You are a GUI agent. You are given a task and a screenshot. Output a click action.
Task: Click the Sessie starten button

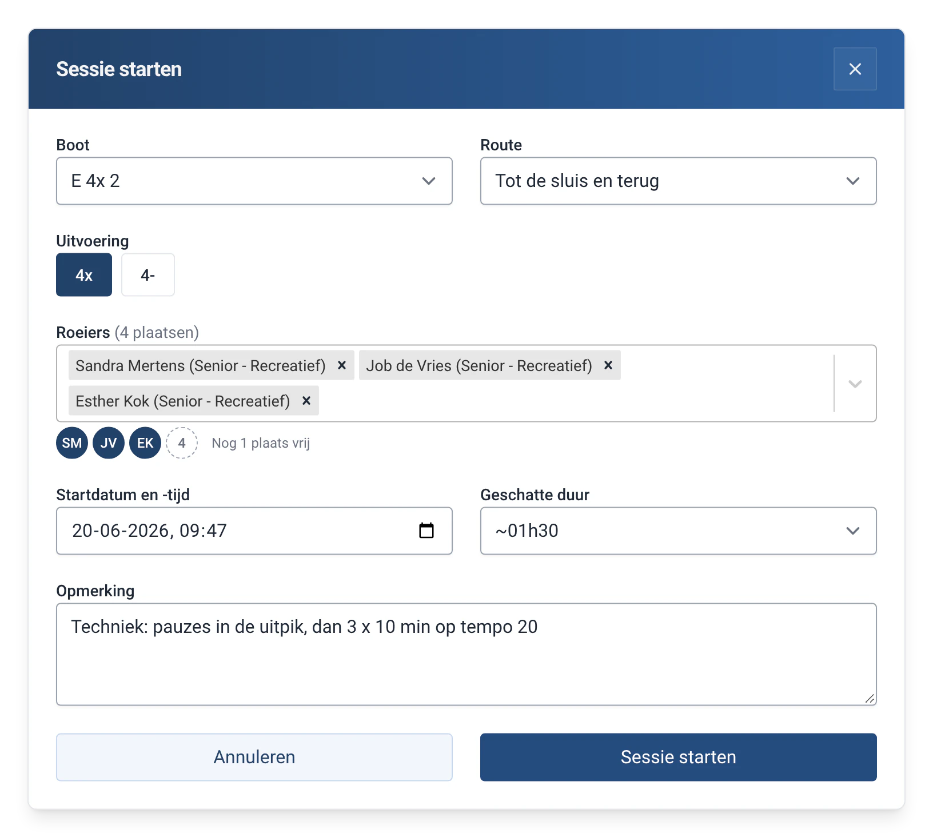click(679, 758)
